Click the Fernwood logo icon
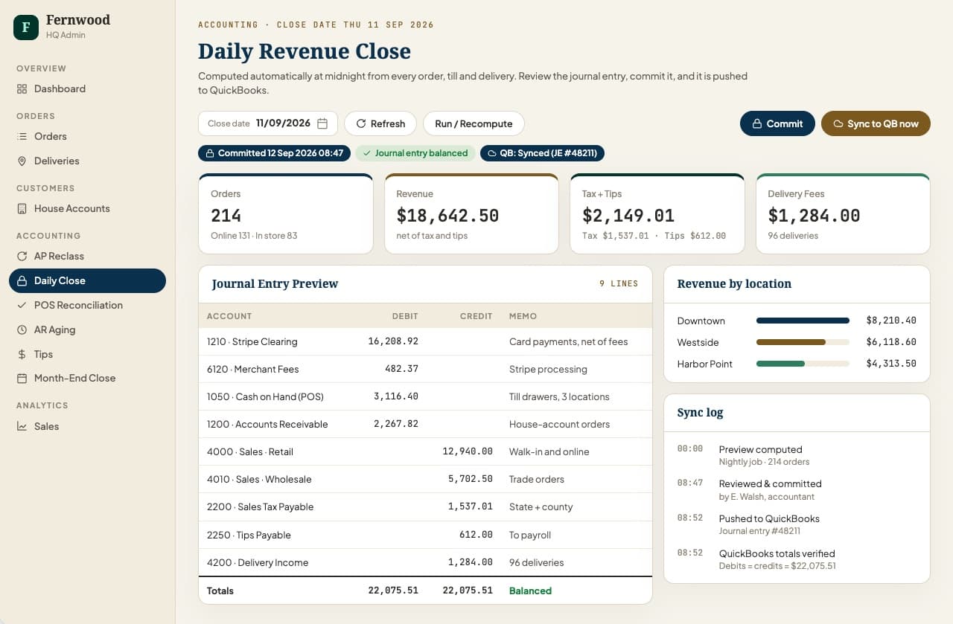Viewport: 953px width, 624px height. [x=26, y=28]
